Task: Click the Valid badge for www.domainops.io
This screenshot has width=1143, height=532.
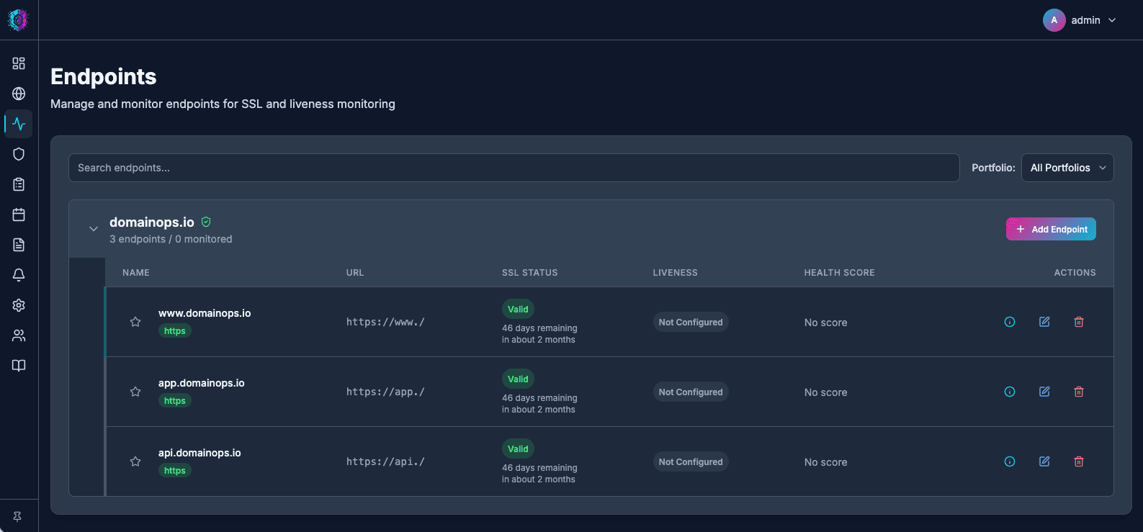Action: tap(518, 310)
